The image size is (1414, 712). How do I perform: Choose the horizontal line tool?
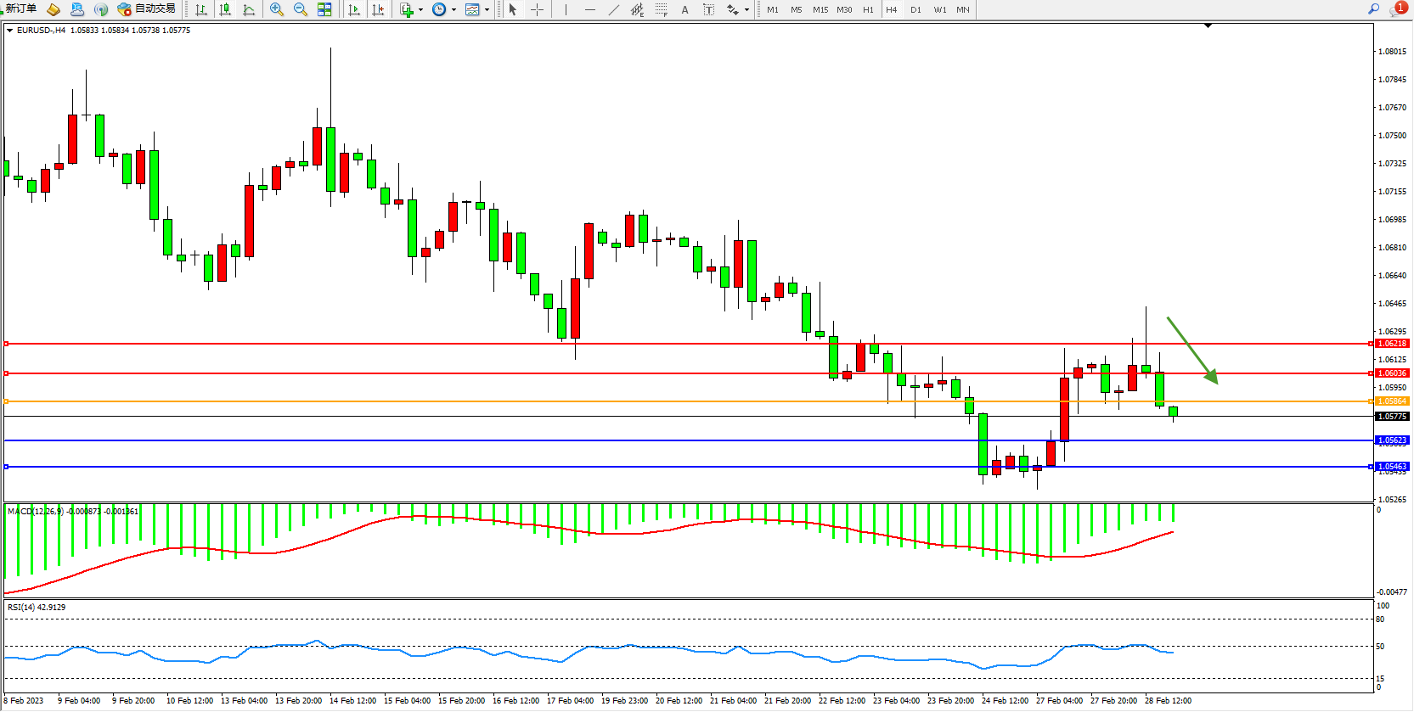pos(589,9)
